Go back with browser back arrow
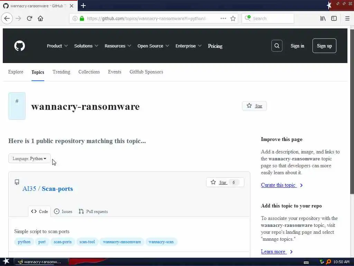 (7, 18)
